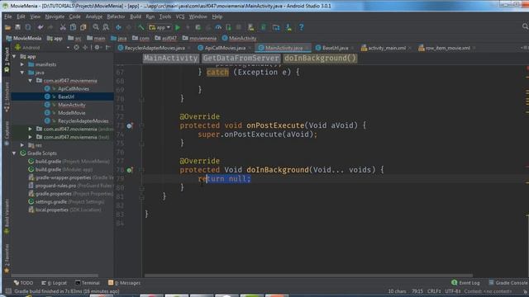This screenshot has width=529, height=297.
Task: Switch to activity_main.xml tab
Action: (x=387, y=48)
